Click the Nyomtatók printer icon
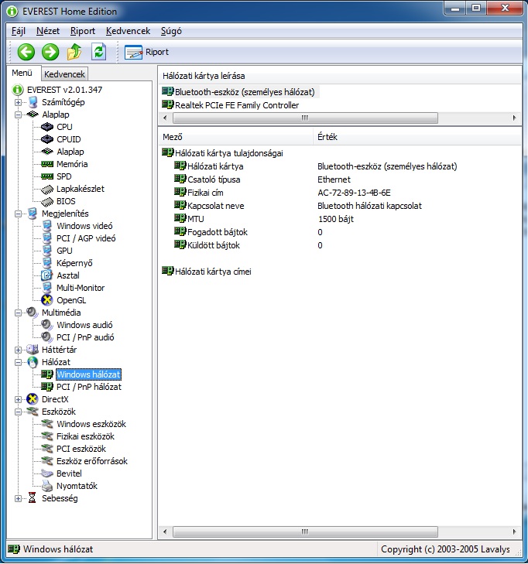The image size is (528, 564). point(47,486)
